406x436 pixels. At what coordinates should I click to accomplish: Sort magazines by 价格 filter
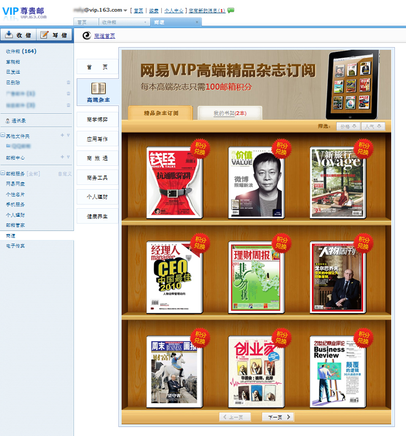pos(349,126)
